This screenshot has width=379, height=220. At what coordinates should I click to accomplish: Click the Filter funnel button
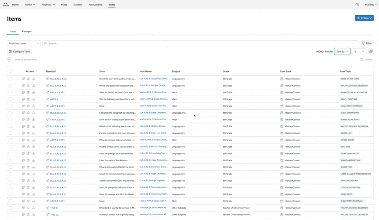(367, 43)
